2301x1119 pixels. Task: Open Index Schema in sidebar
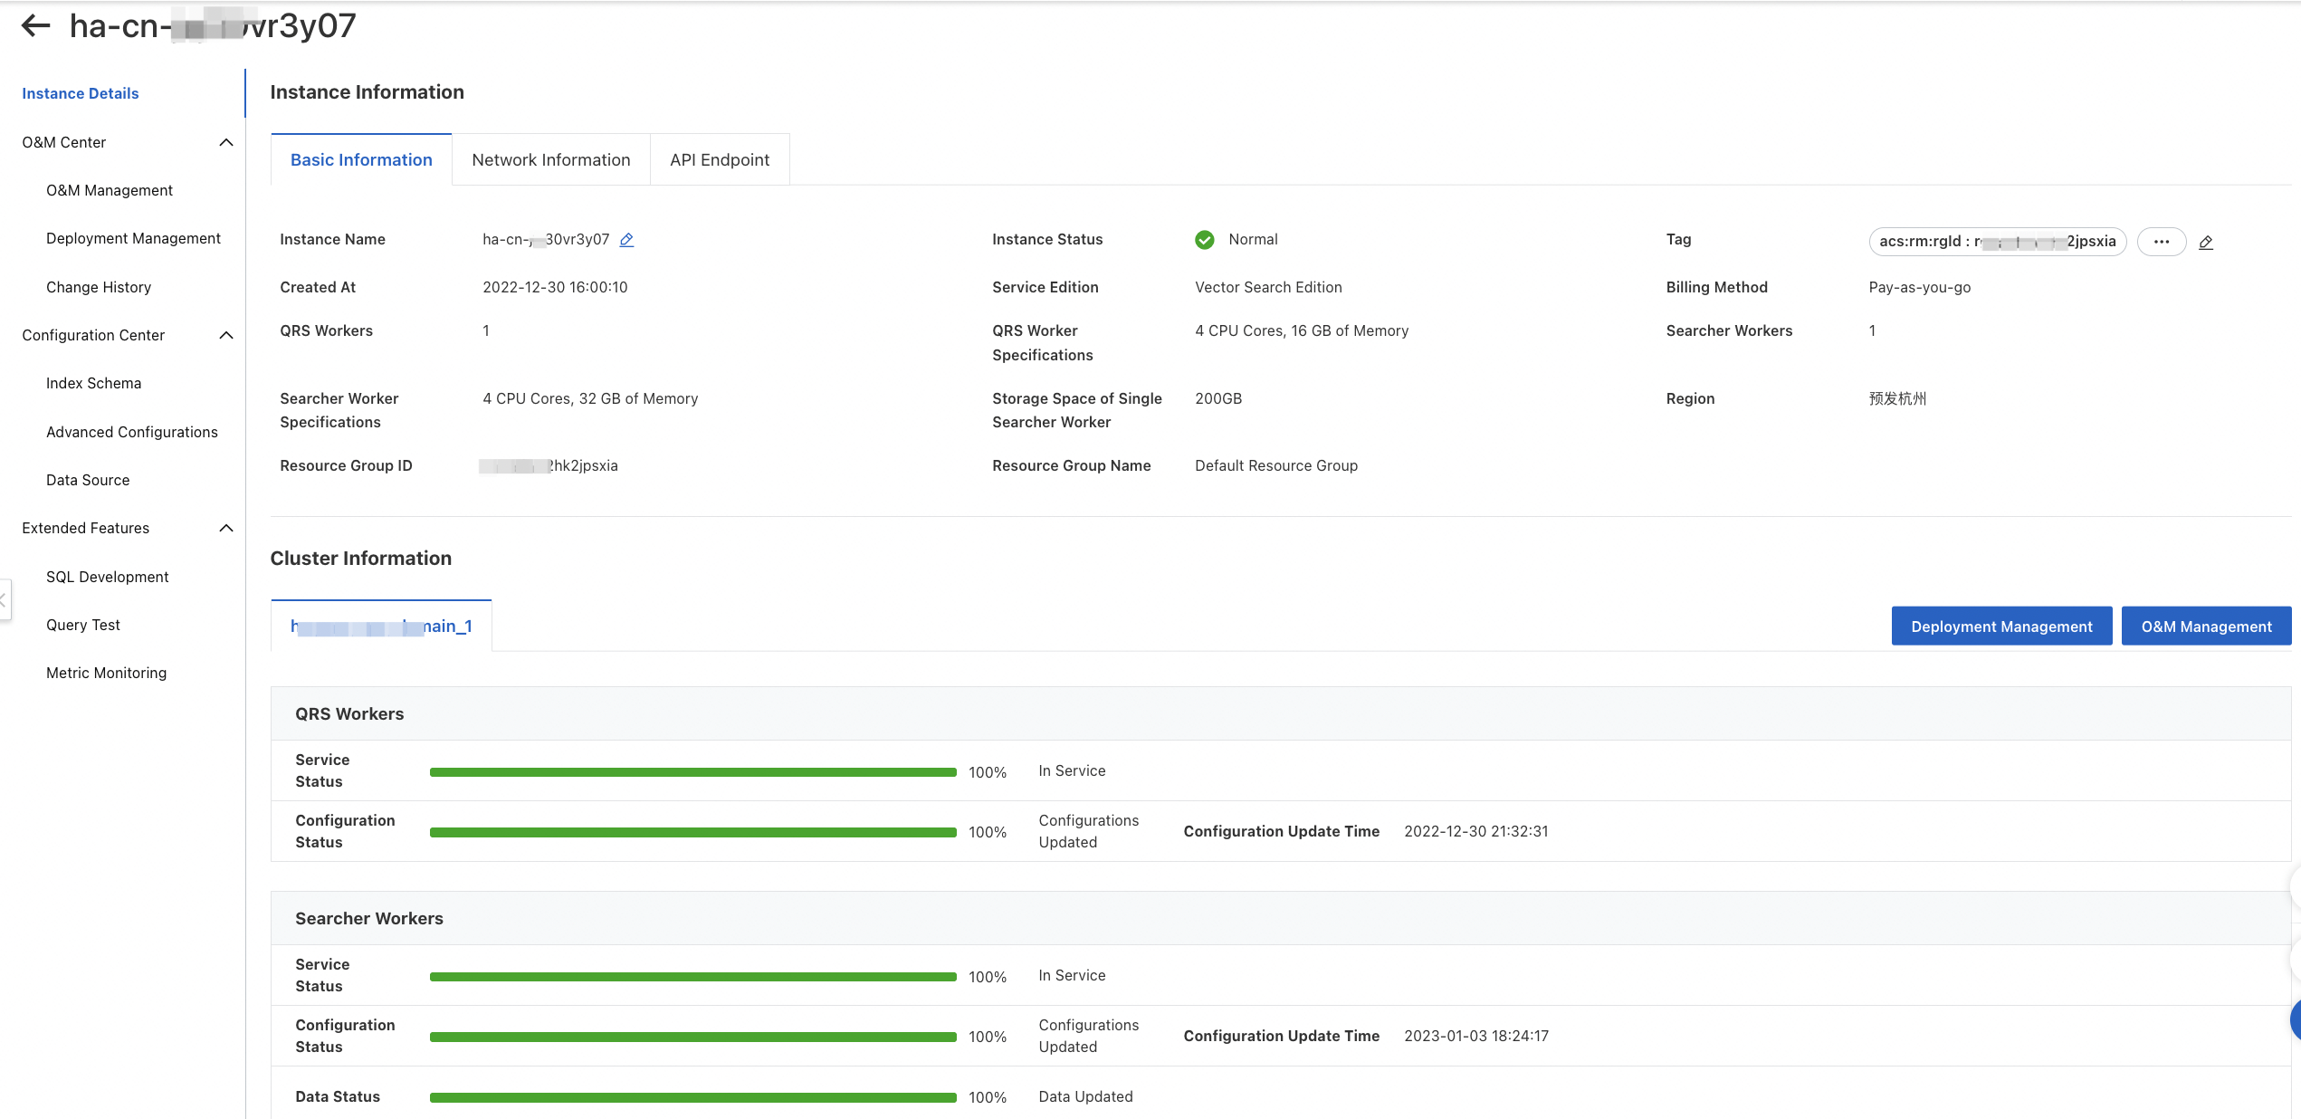click(93, 384)
